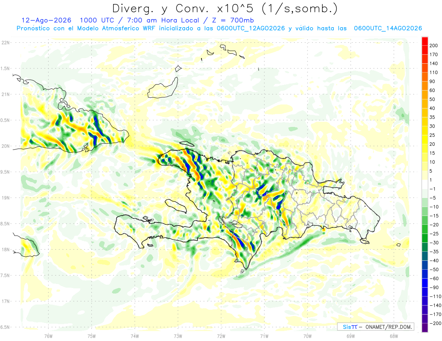Click the '19N' latitude label
The width and height of the screenshot is (442, 341).
pos(6,198)
